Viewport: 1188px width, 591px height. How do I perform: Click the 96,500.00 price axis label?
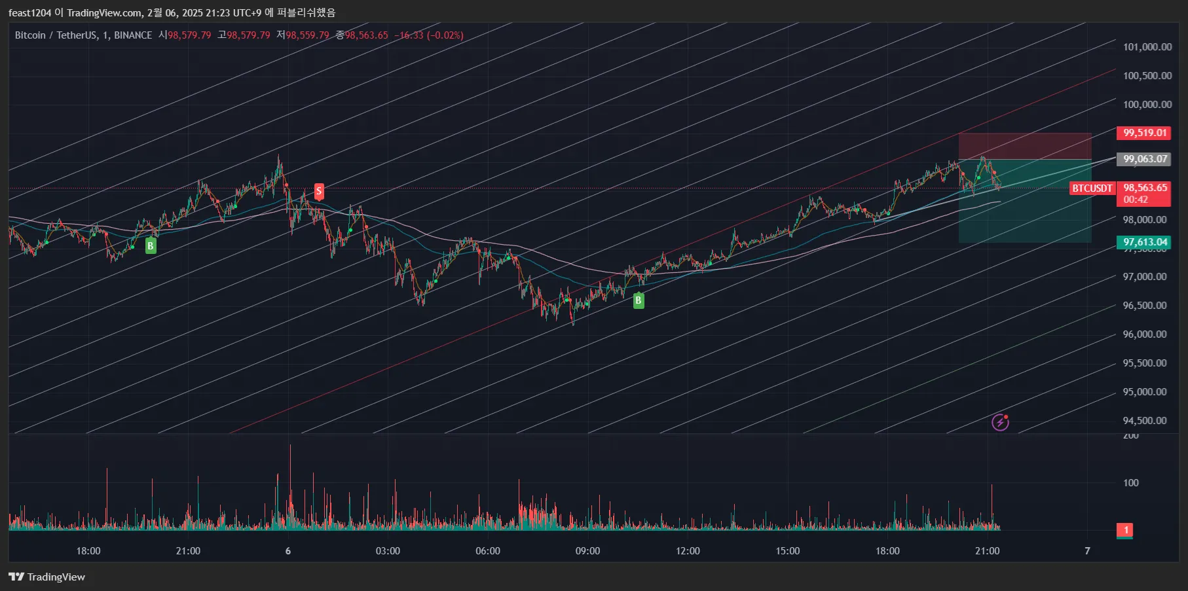tap(1145, 306)
